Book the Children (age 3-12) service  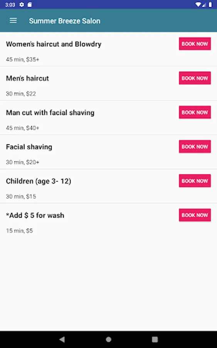coord(195,181)
